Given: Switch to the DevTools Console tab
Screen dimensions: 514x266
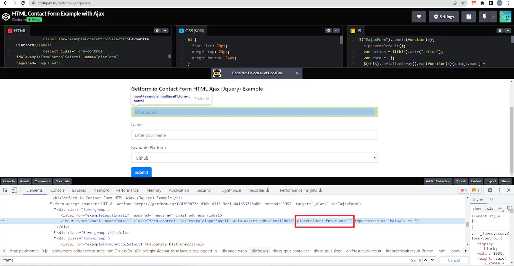Looking at the screenshot, I should (58, 190).
